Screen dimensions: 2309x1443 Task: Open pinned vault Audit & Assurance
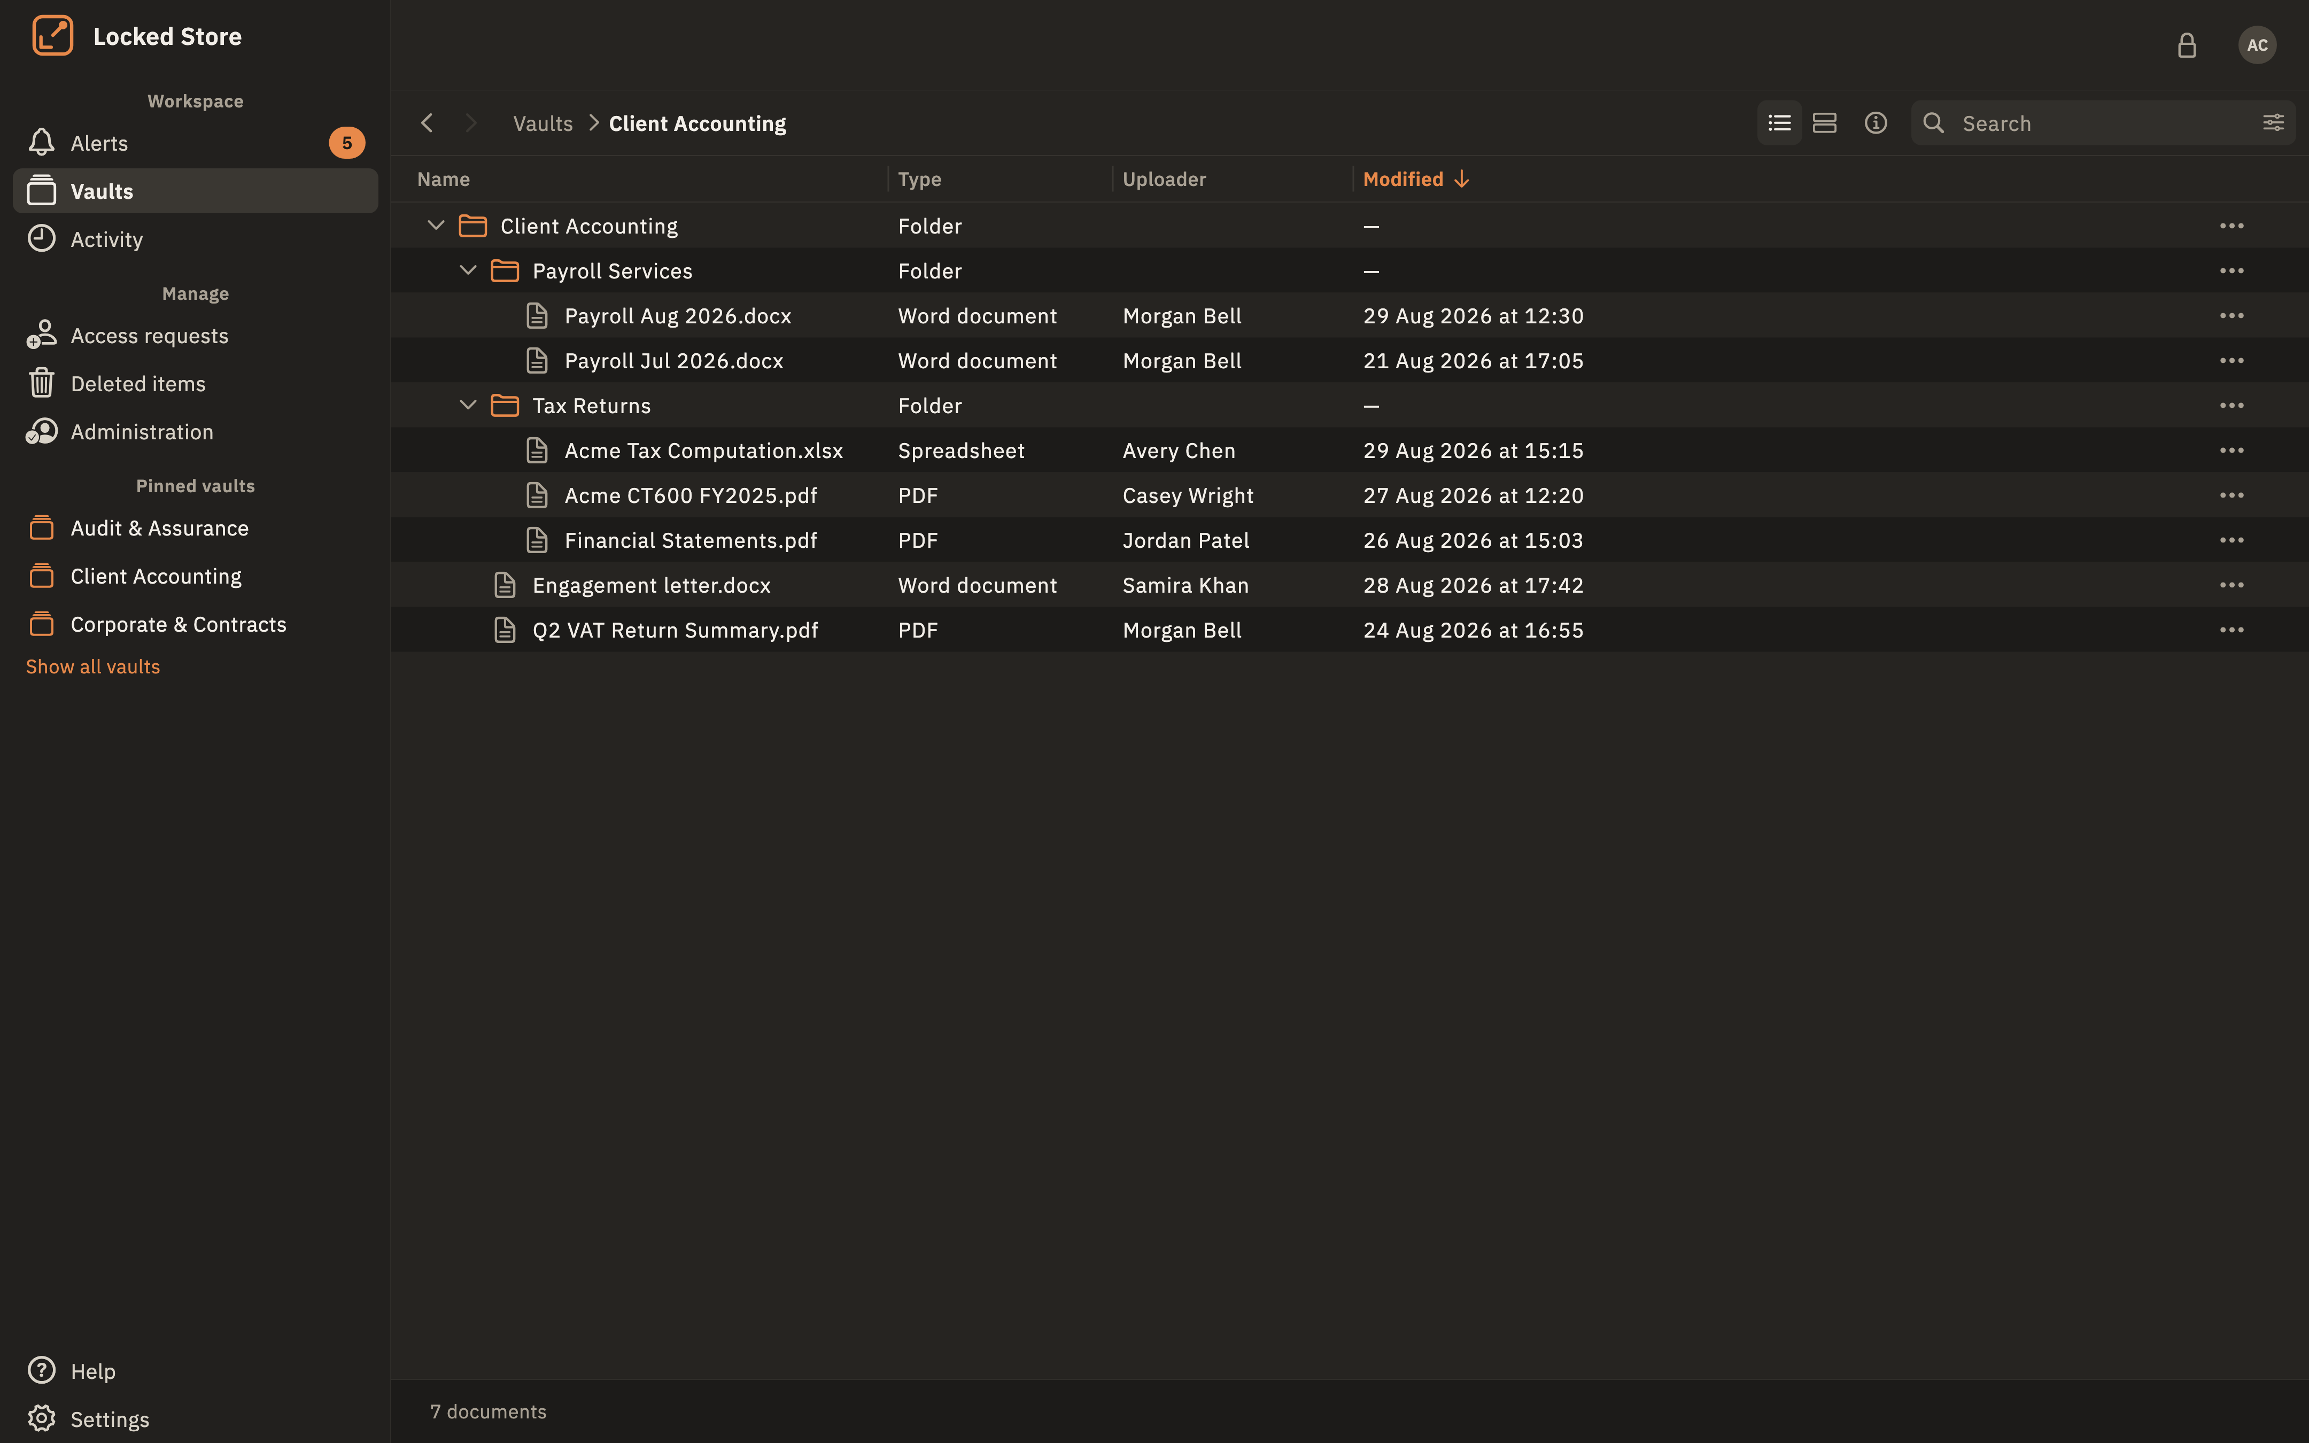tap(196, 529)
